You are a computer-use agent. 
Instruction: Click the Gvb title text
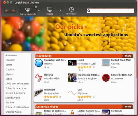[x=79, y=90]
